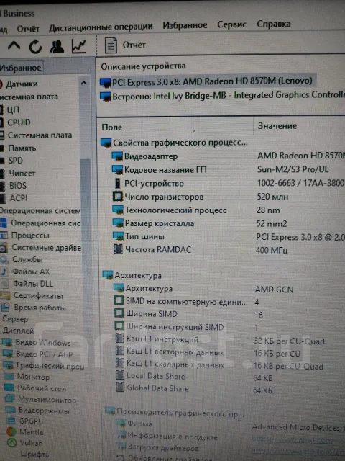Click the Архитектура group header icon
The image size is (345, 461).
[108, 275]
